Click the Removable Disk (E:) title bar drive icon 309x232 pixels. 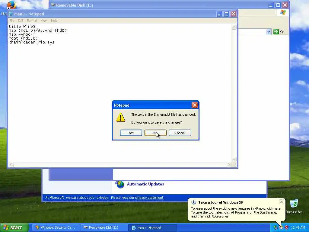point(53,5)
